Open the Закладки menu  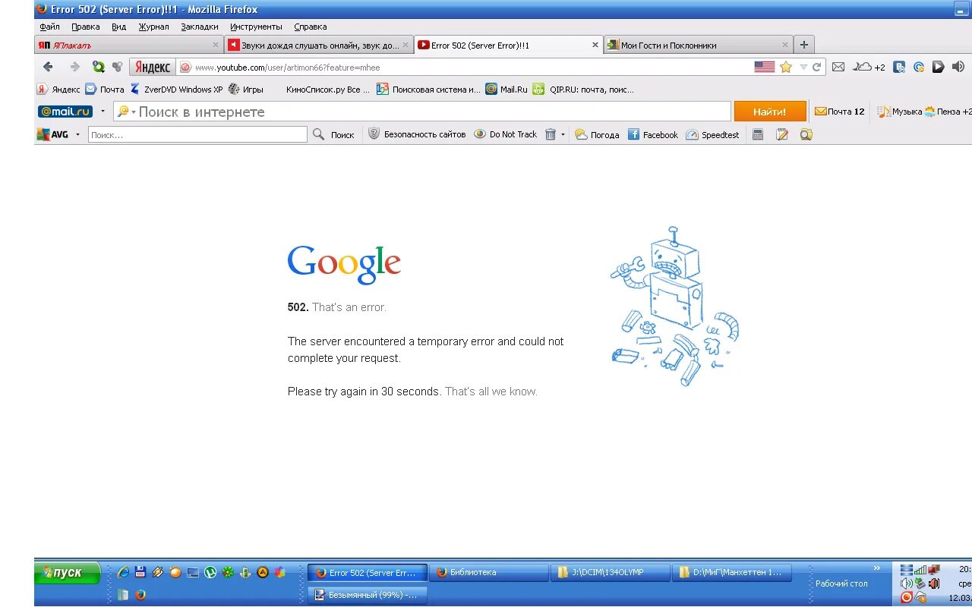199,27
